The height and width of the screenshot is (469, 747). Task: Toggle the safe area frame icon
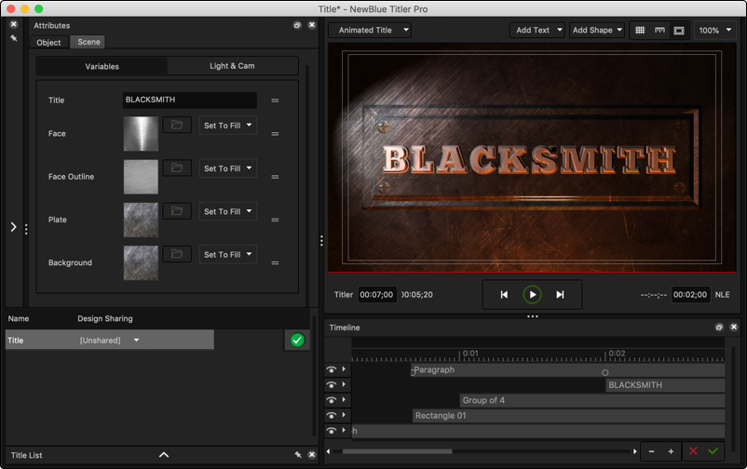(x=679, y=30)
